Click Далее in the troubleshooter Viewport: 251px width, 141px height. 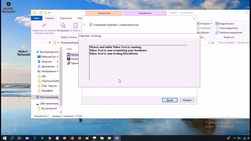pyautogui.click(x=170, y=100)
